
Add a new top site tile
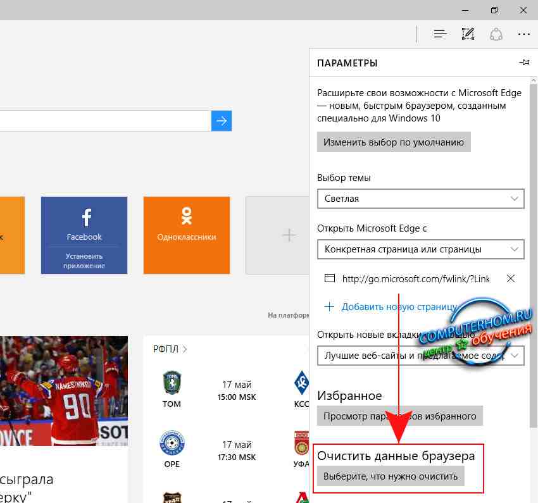tap(288, 235)
